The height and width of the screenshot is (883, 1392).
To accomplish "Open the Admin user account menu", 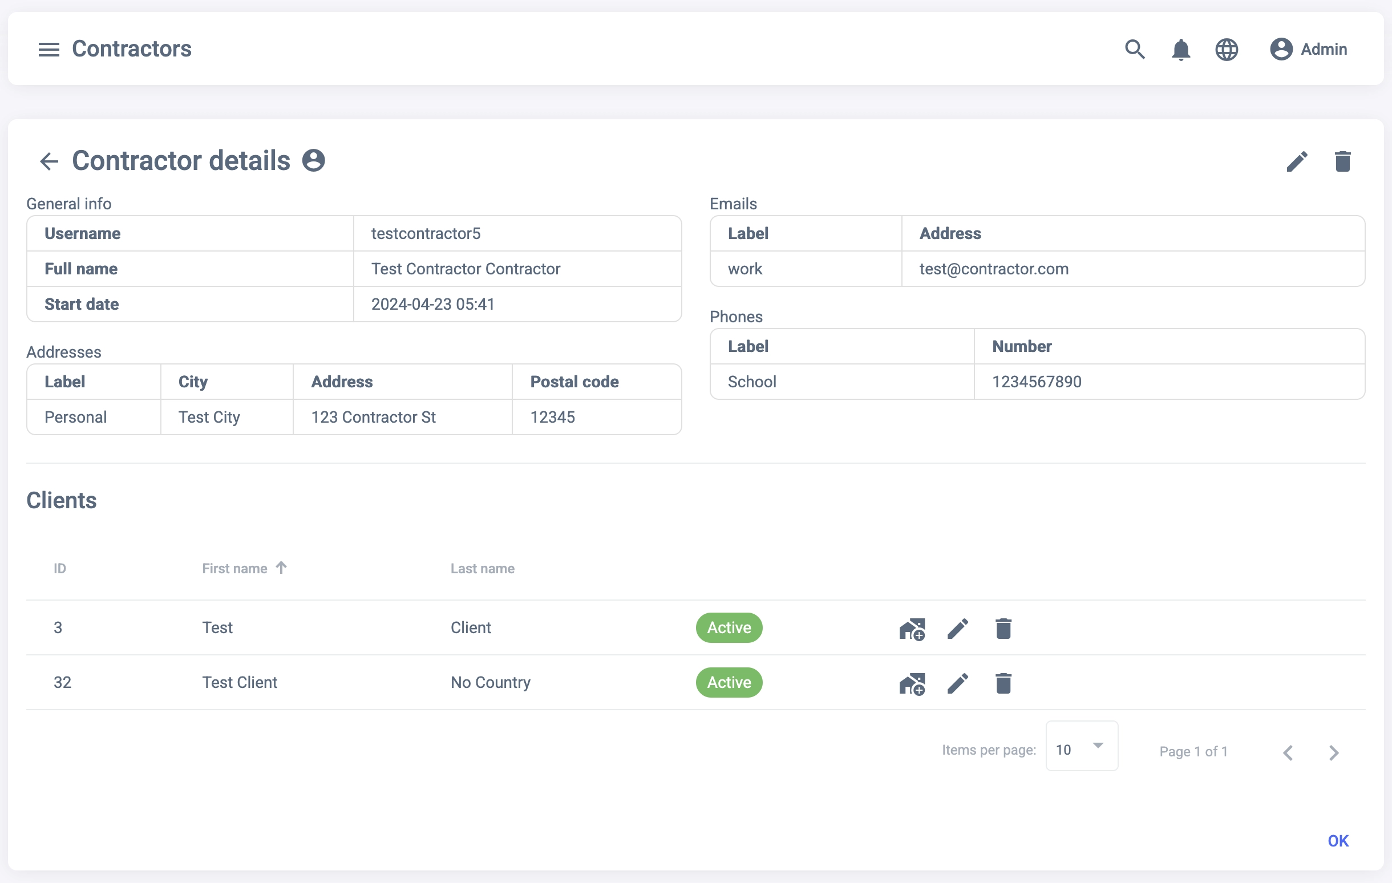I will pyautogui.click(x=1308, y=50).
